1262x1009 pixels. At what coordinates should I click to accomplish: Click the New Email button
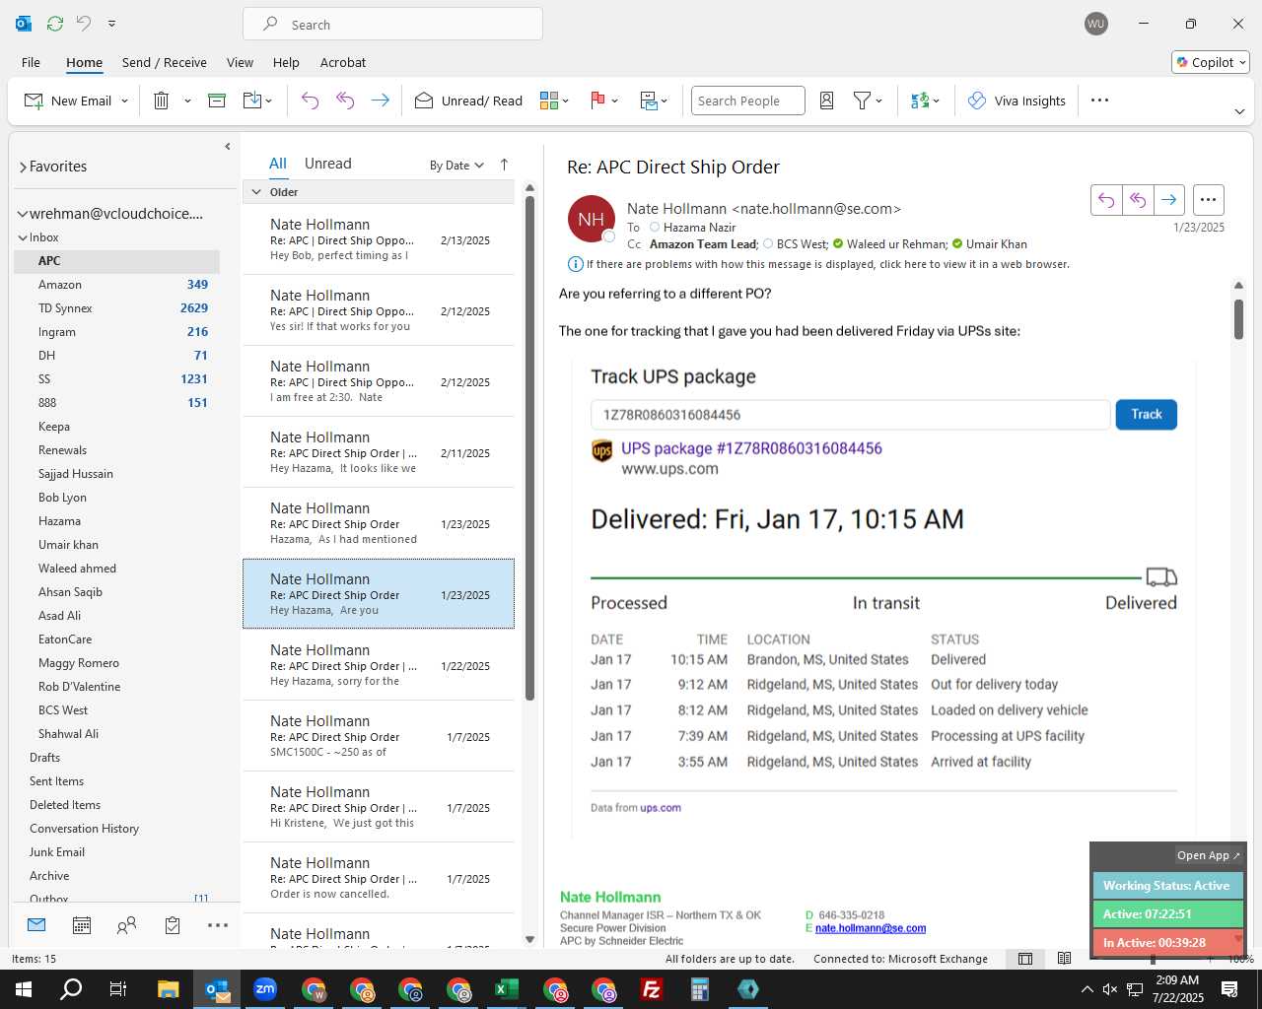[67, 101]
